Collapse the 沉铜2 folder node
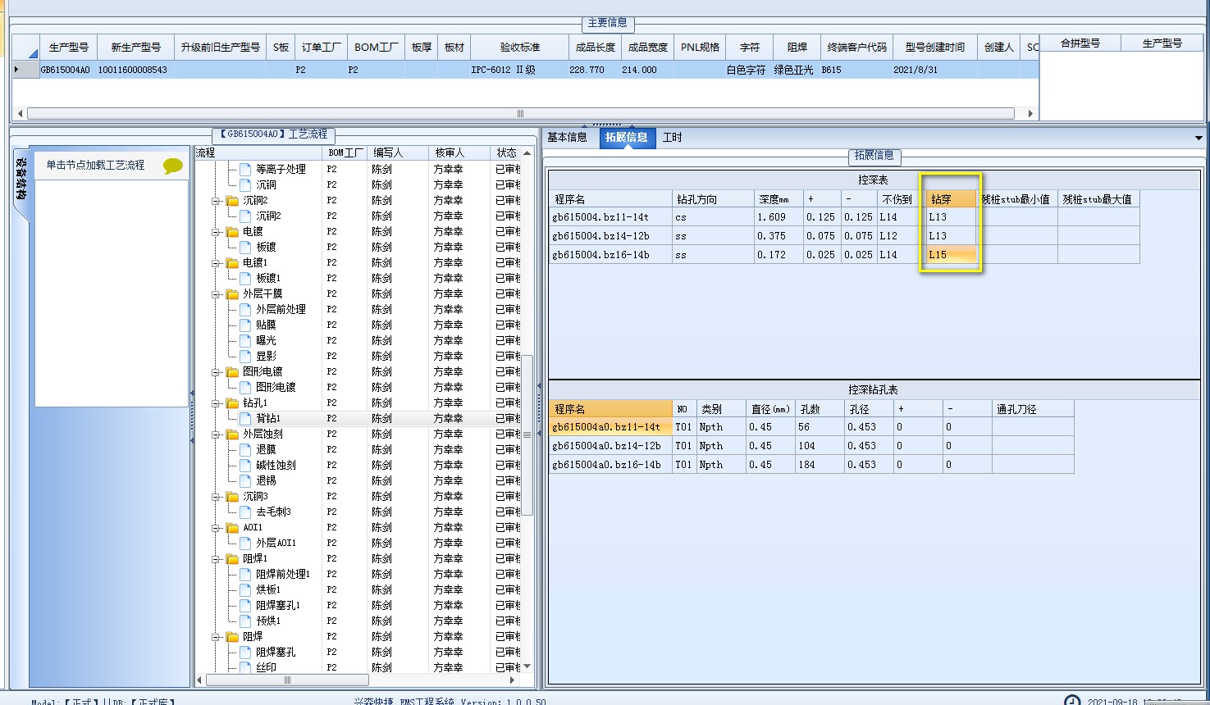 [216, 200]
